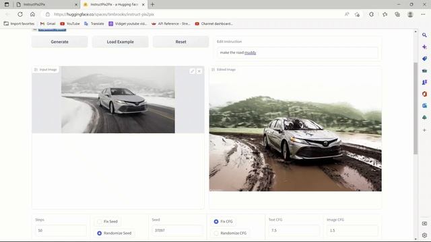The image size is (431, 242).
Task: Toggle sidebar layout icon near the bottom
Action: (424, 224)
